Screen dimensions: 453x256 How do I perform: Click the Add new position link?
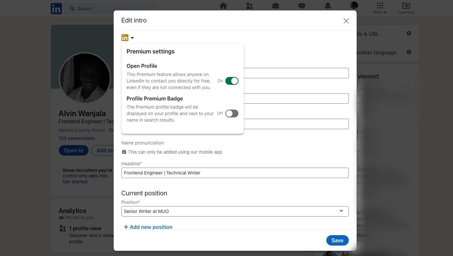pos(148,227)
